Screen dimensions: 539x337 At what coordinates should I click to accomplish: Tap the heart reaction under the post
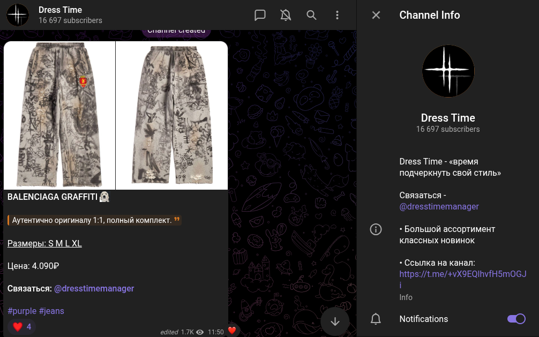(x=20, y=326)
